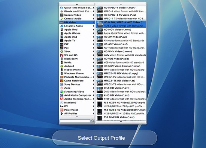The width and height of the screenshot is (206, 148).
Task: Expand the Windows Phone submenu arrow
Action: point(94,73)
